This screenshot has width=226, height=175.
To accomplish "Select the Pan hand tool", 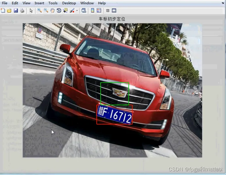I will click(x=53, y=10).
